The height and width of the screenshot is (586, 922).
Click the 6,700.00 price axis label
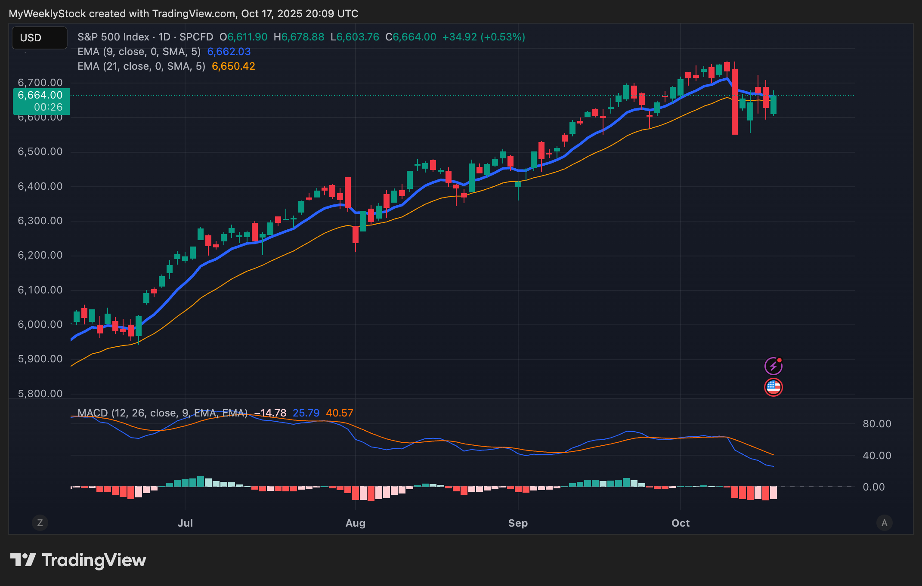pos(40,83)
